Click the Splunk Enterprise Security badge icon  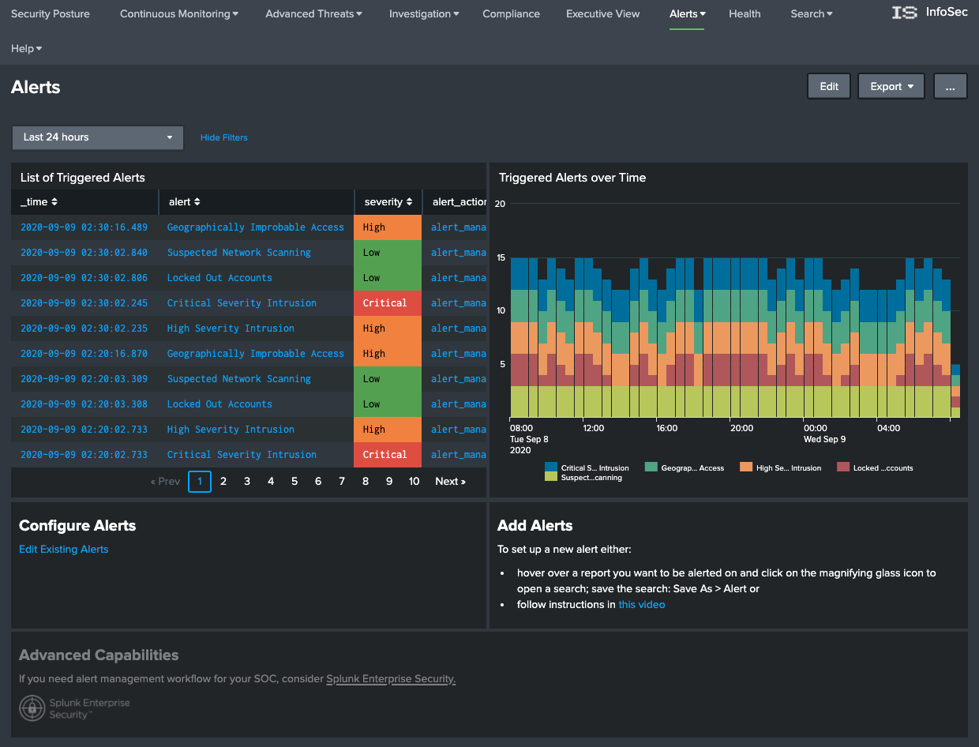[32, 708]
